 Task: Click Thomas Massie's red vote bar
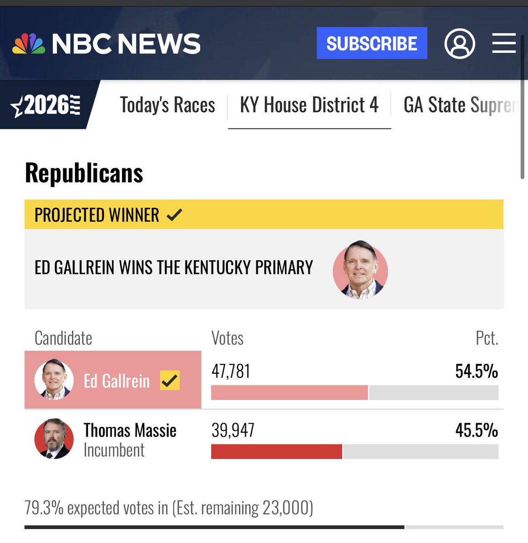point(277,452)
